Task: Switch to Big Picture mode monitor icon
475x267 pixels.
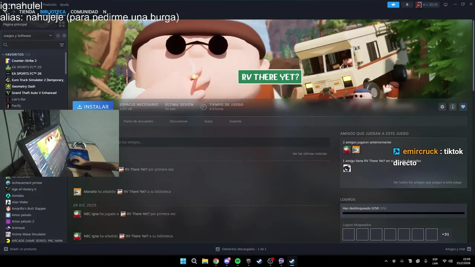Action: 446,4
